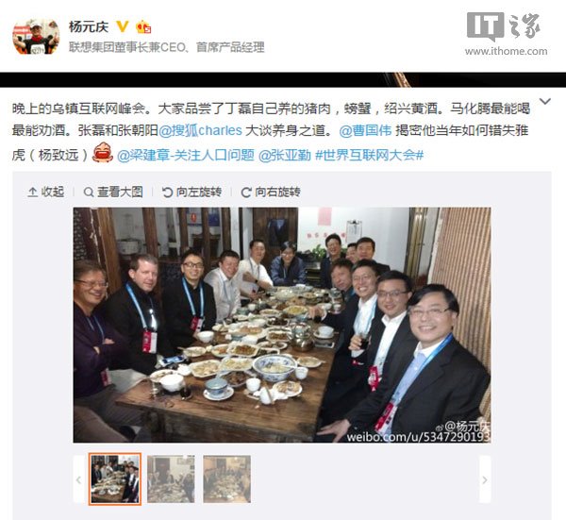
Task: Click the profile avatar photo
Action: [36, 37]
